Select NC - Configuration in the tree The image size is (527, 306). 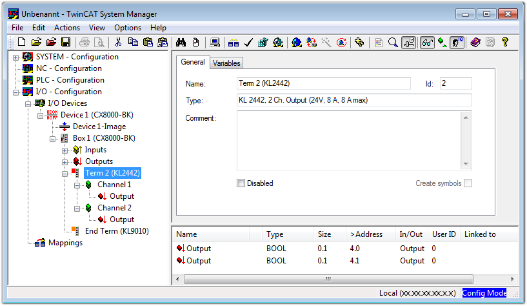(x=69, y=68)
